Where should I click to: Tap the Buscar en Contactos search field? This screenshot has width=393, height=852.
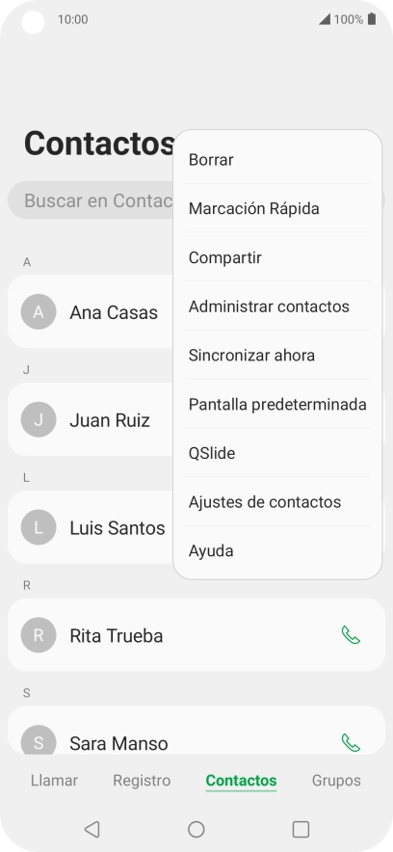pos(91,200)
